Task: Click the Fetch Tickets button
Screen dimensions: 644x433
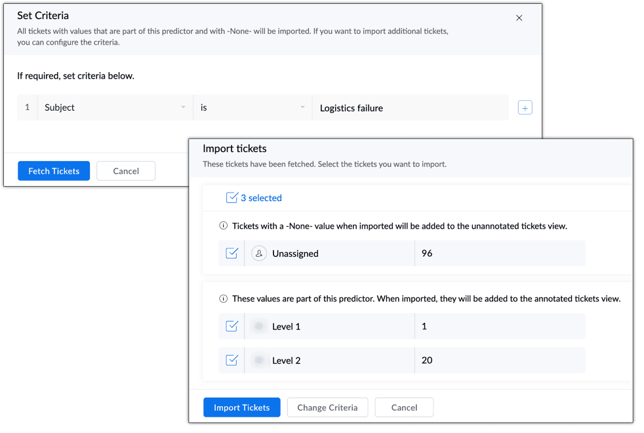Action: pyautogui.click(x=54, y=171)
